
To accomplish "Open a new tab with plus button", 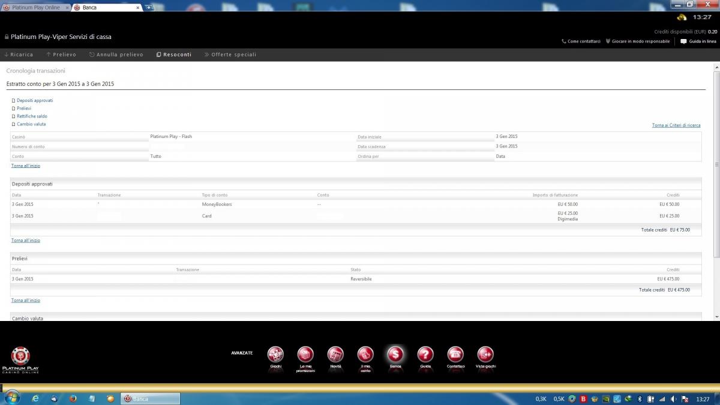I will coord(148,7).
